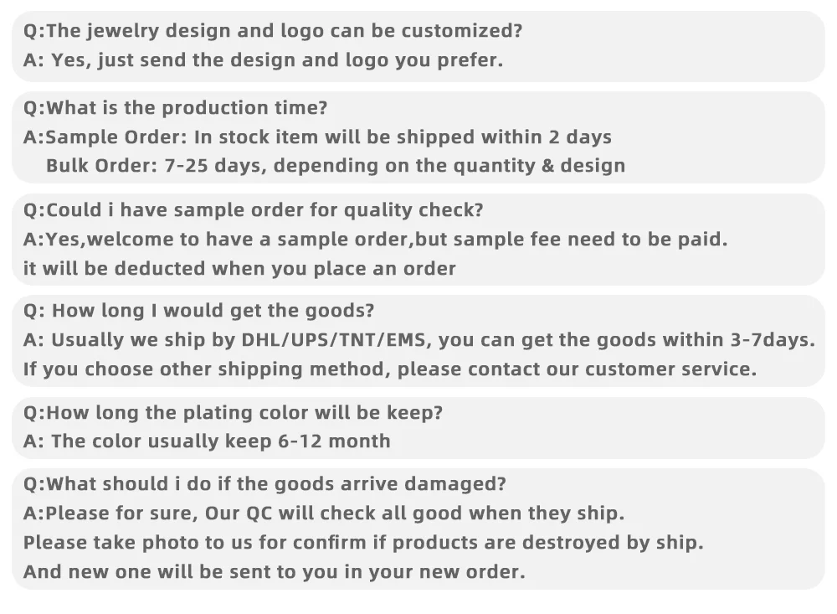Select the production time question
The width and height of the screenshot is (837, 614).
pyautogui.click(x=175, y=108)
